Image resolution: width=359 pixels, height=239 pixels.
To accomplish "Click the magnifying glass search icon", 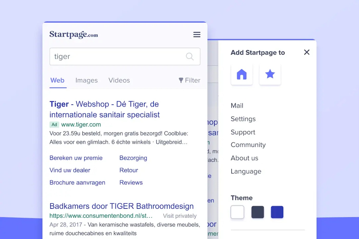I will pyautogui.click(x=190, y=56).
